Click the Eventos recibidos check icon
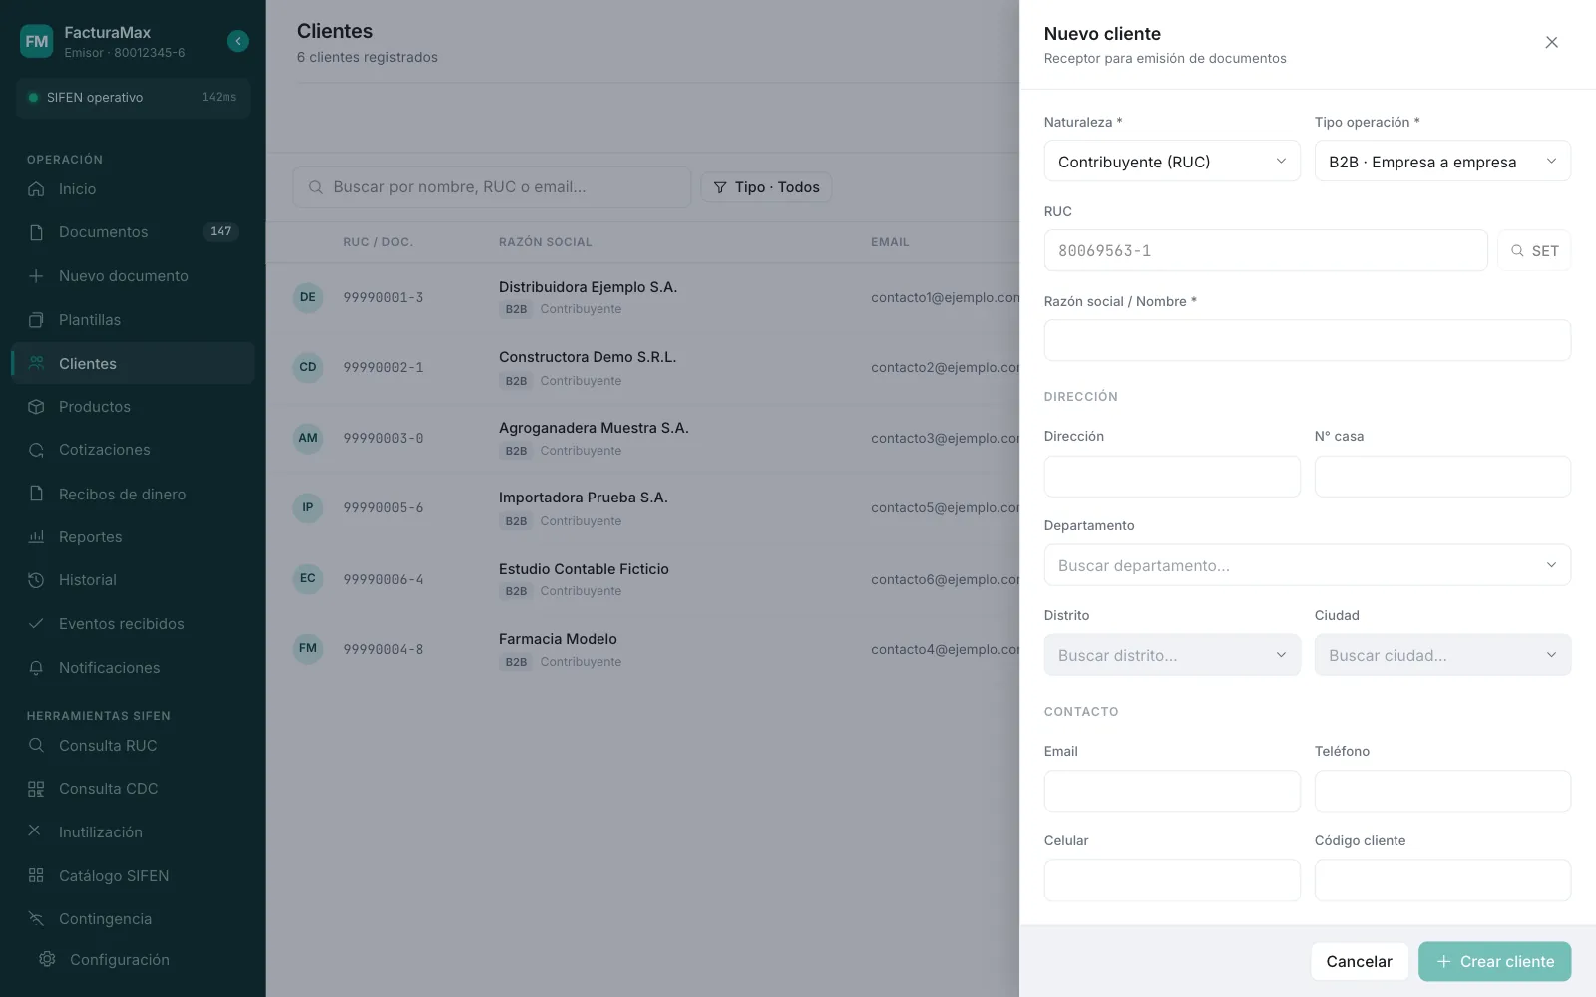 pos(36,624)
